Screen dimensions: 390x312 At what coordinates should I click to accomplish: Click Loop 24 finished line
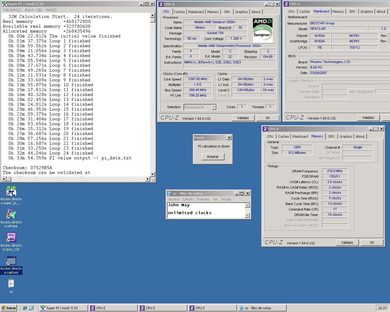[51, 153]
